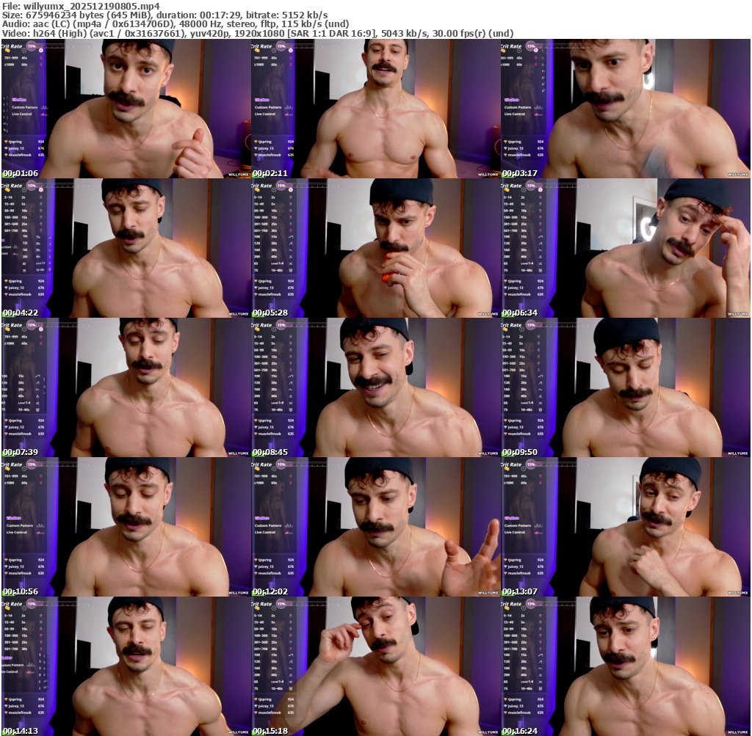Image resolution: width=752 pixels, height=736 pixels.
Task: Select the frame at 00:06:34
Action: tap(626, 248)
